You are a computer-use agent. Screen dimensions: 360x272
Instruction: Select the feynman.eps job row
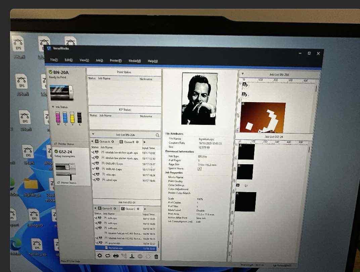126,248
